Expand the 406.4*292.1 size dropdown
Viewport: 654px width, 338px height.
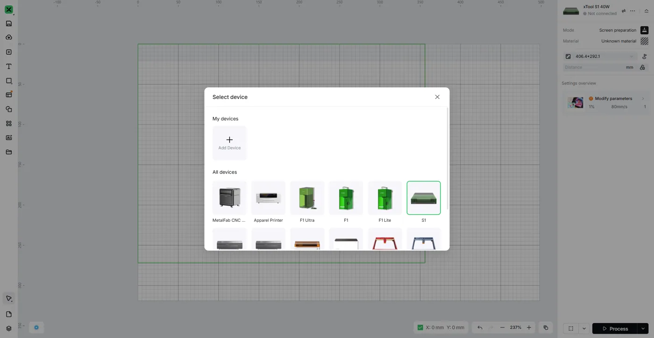click(x=600, y=56)
